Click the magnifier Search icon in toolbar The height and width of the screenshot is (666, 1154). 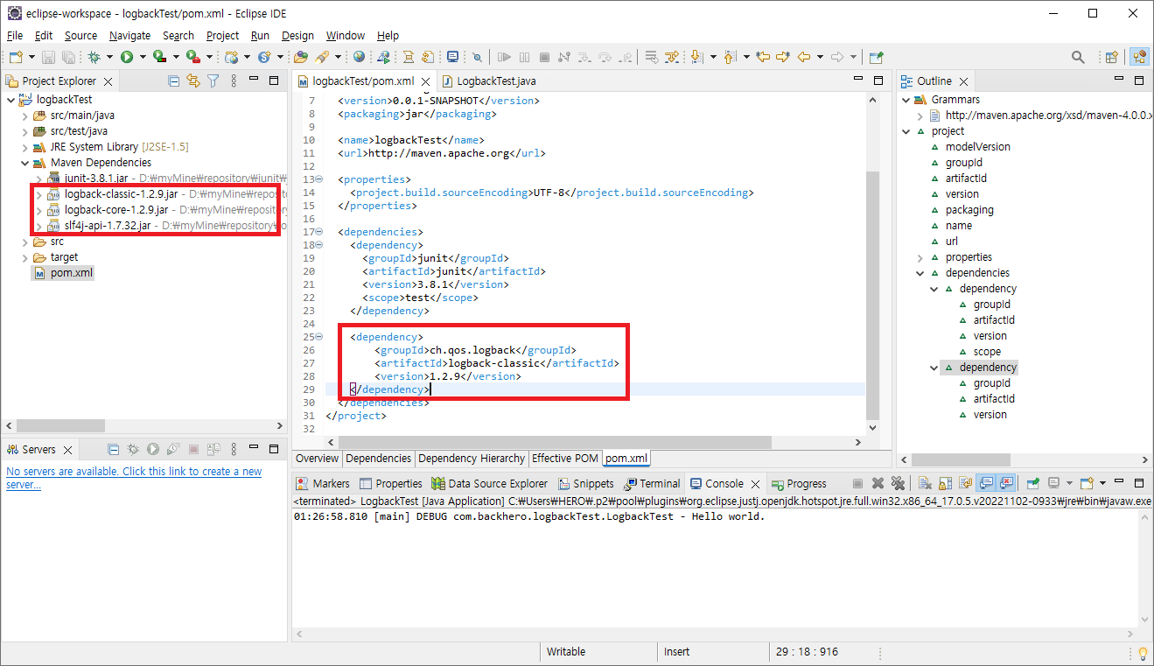(x=1078, y=57)
